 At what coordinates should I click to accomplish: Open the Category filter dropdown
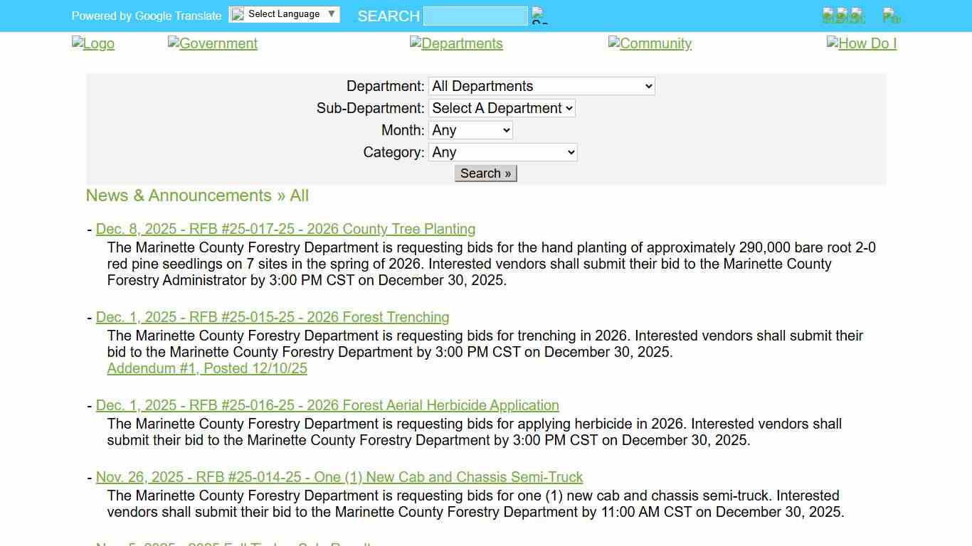(x=502, y=152)
